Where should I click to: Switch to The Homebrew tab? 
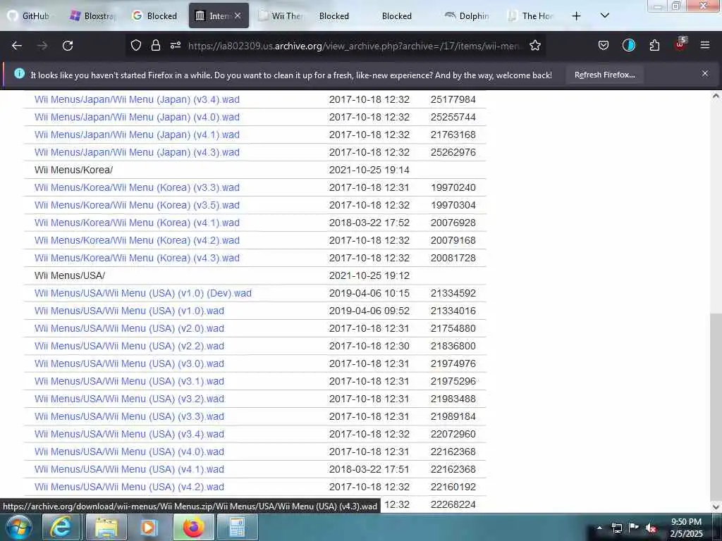(530, 15)
